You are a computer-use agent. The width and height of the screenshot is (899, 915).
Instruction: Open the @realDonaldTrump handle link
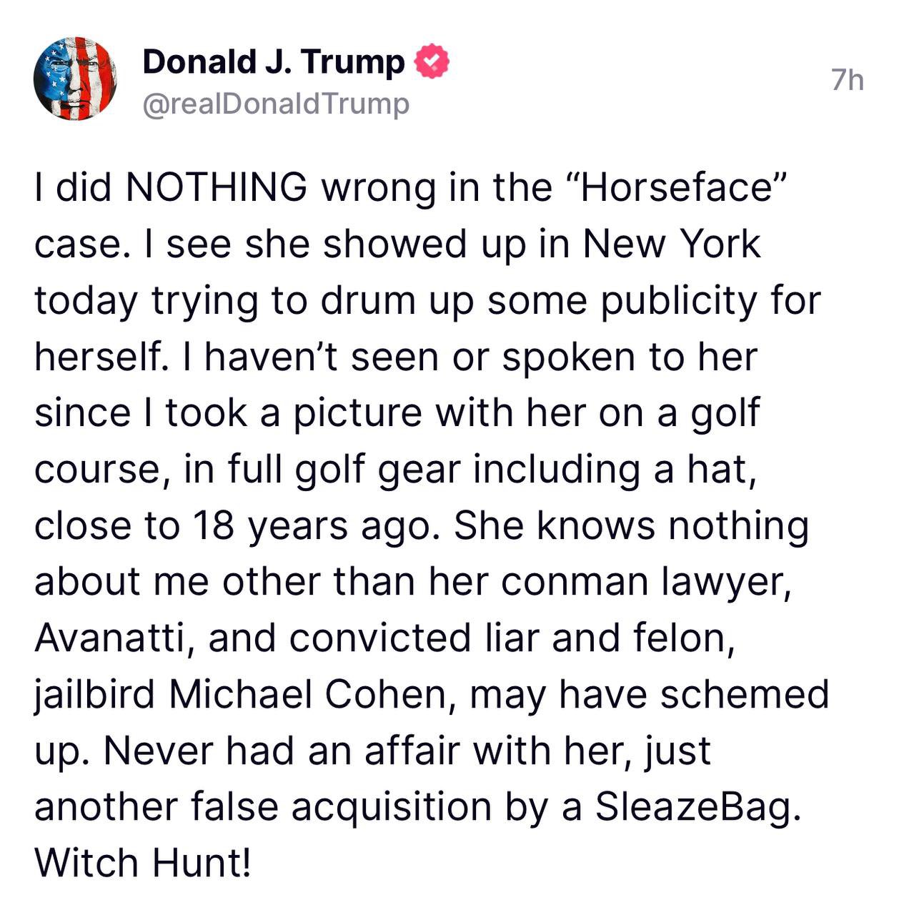click(x=277, y=104)
